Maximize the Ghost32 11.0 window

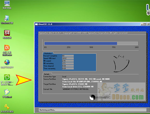[x=145, y=24]
